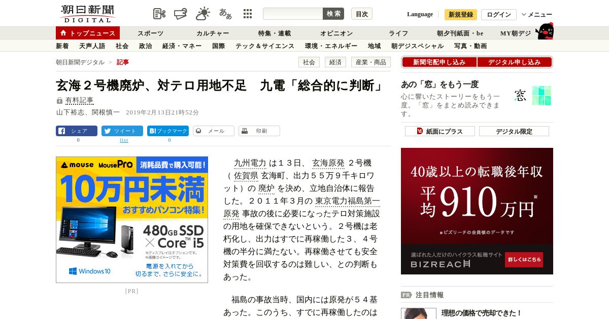Image resolution: width=609 pixels, height=319 pixels.
Task: Click the 廃炉 keyword link
Action: tap(266, 188)
